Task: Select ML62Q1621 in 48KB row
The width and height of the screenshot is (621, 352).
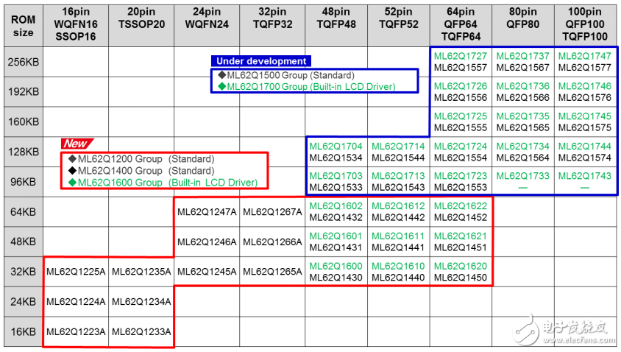Action: pyautogui.click(x=460, y=236)
